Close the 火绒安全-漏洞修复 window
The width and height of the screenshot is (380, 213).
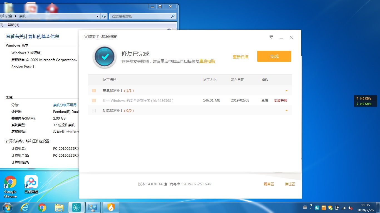point(291,37)
